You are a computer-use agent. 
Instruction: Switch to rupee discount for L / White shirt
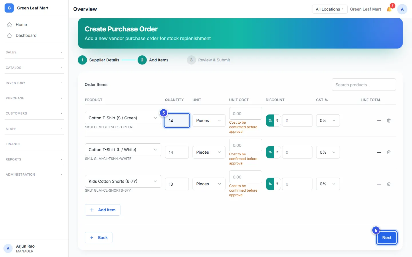click(277, 152)
